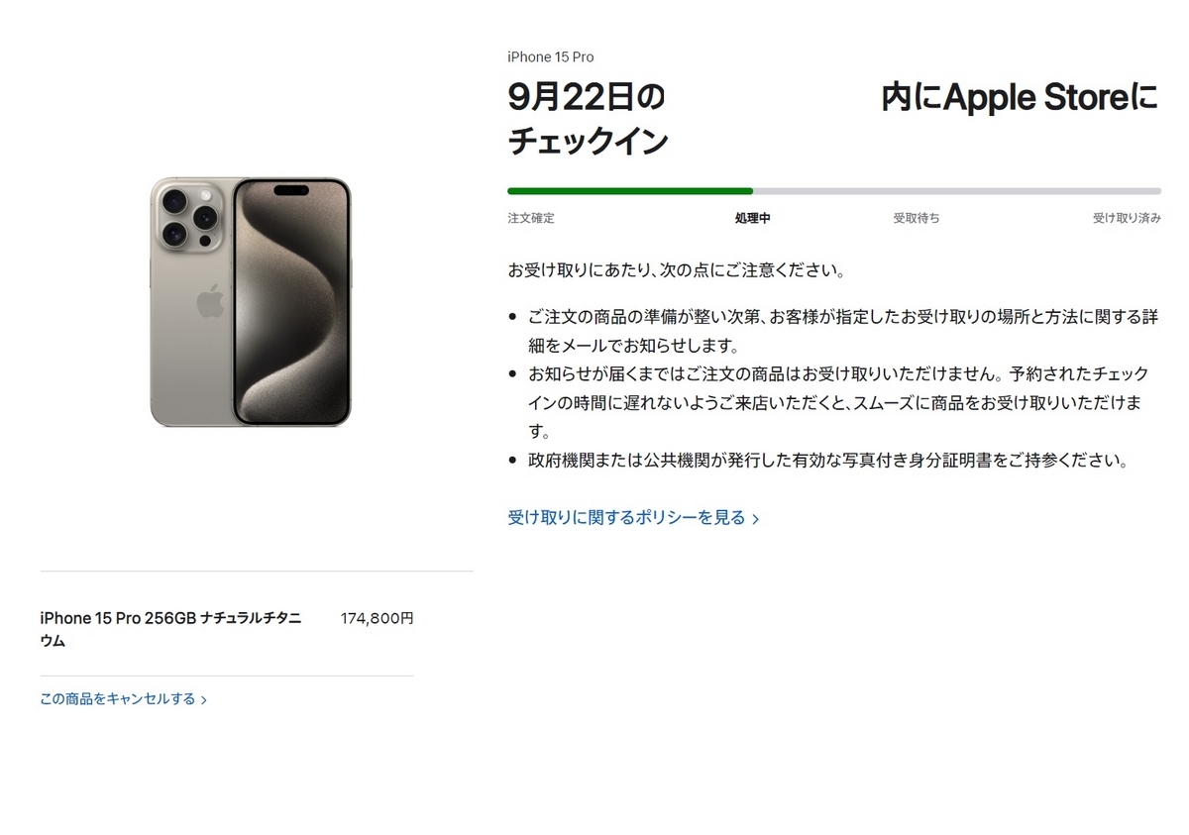Select the 処理中 status step
This screenshot has height=835, width=1189.
(x=752, y=218)
